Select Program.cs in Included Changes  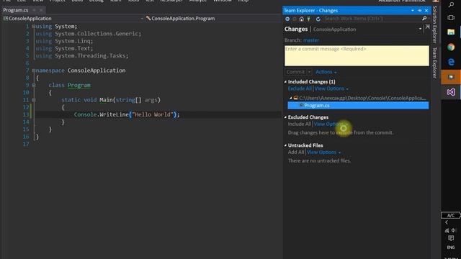coord(358,106)
